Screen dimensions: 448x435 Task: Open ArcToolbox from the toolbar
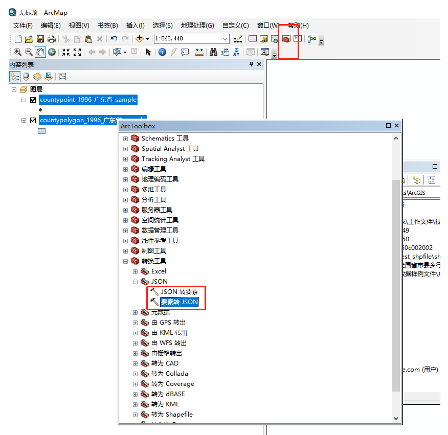point(286,38)
